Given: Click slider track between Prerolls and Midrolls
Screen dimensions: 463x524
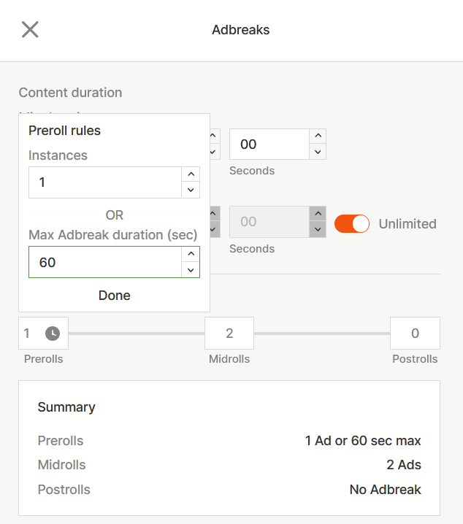Looking at the screenshot, I should click(x=137, y=334).
